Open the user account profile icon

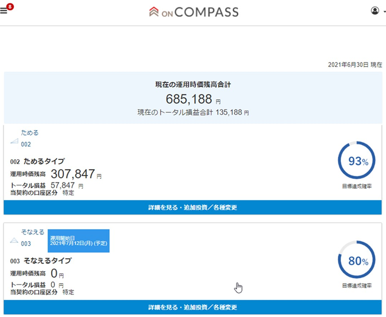tap(375, 11)
